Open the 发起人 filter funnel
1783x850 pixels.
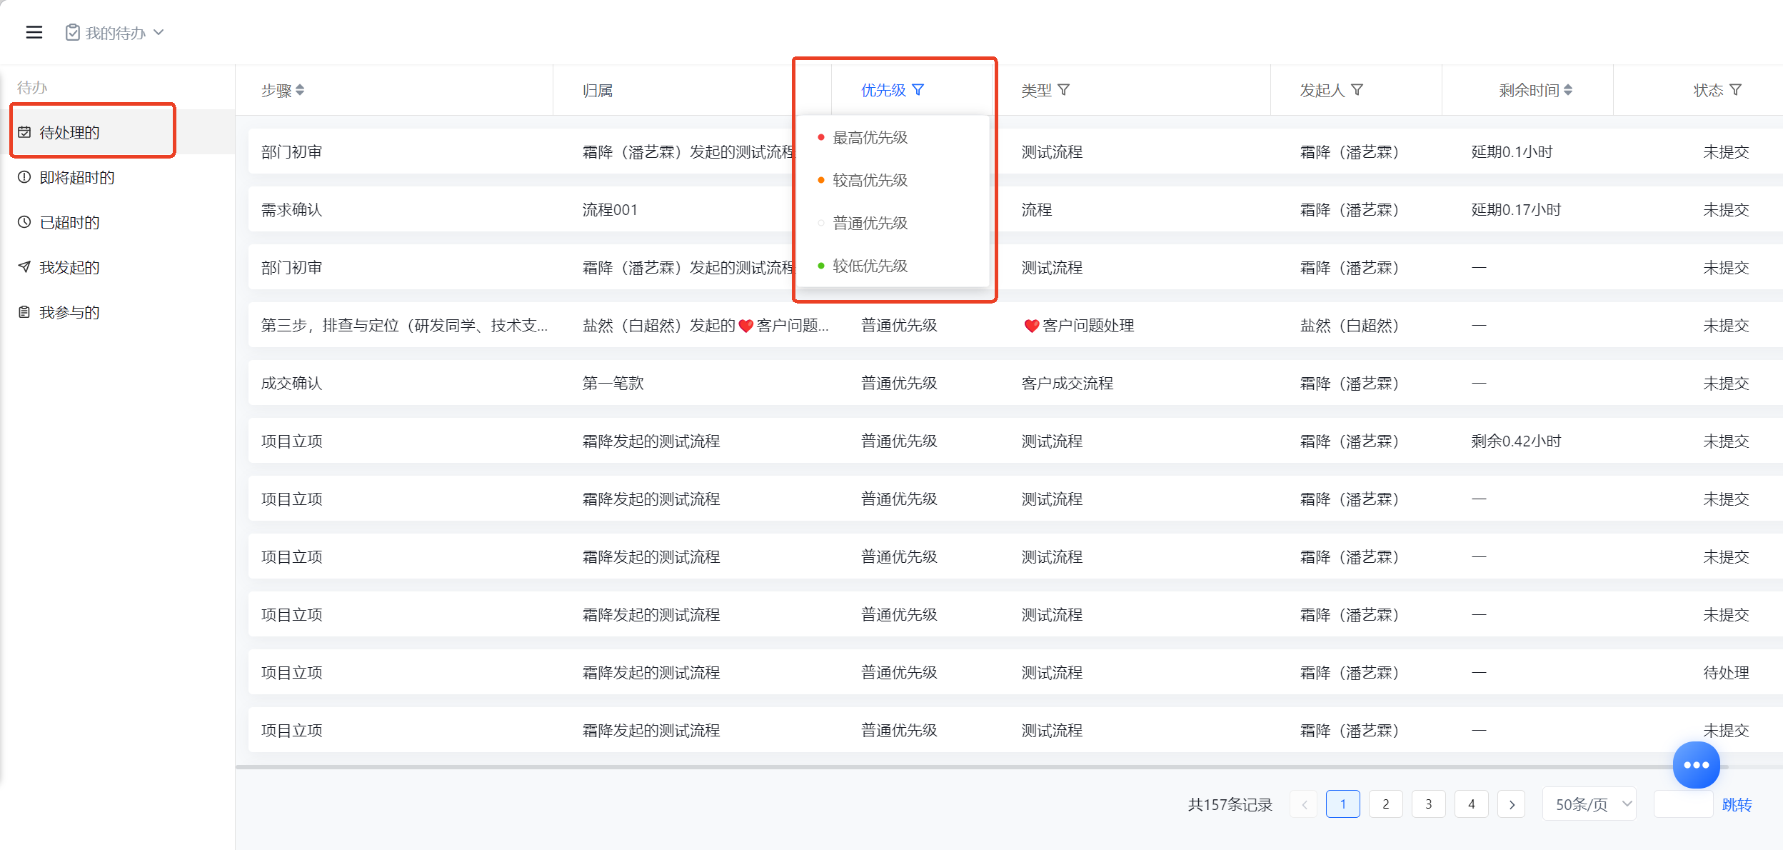click(1357, 90)
